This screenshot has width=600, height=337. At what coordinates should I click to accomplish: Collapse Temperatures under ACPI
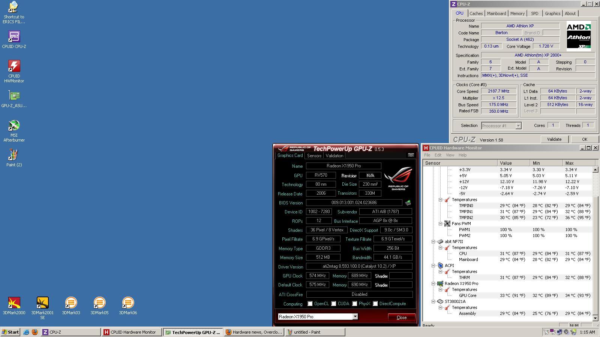(x=440, y=271)
